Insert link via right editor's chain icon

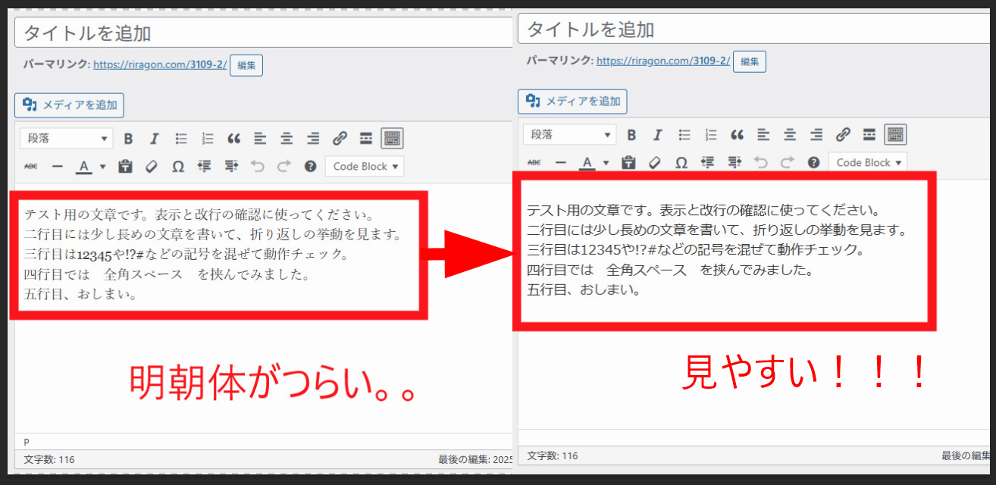[843, 135]
